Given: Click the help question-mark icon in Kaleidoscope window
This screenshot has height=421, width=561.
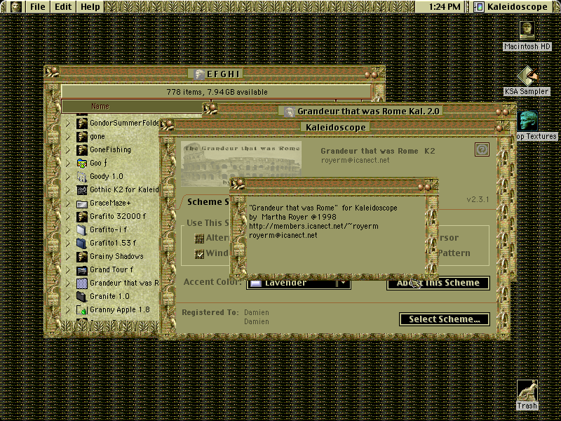Looking at the screenshot, I should (482, 149).
